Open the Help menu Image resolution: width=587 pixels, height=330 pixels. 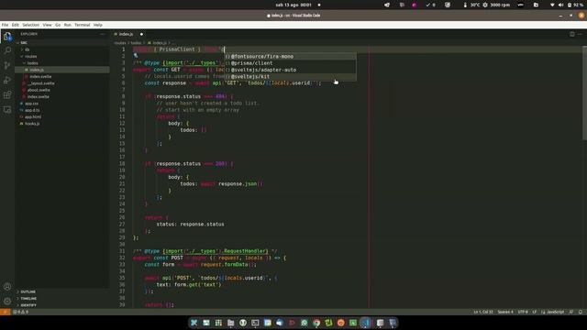point(98,25)
